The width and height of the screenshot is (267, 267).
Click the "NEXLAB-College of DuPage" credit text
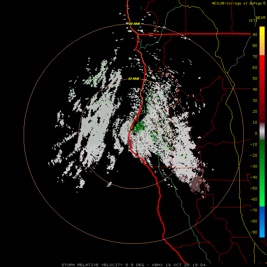tap(237, 3)
